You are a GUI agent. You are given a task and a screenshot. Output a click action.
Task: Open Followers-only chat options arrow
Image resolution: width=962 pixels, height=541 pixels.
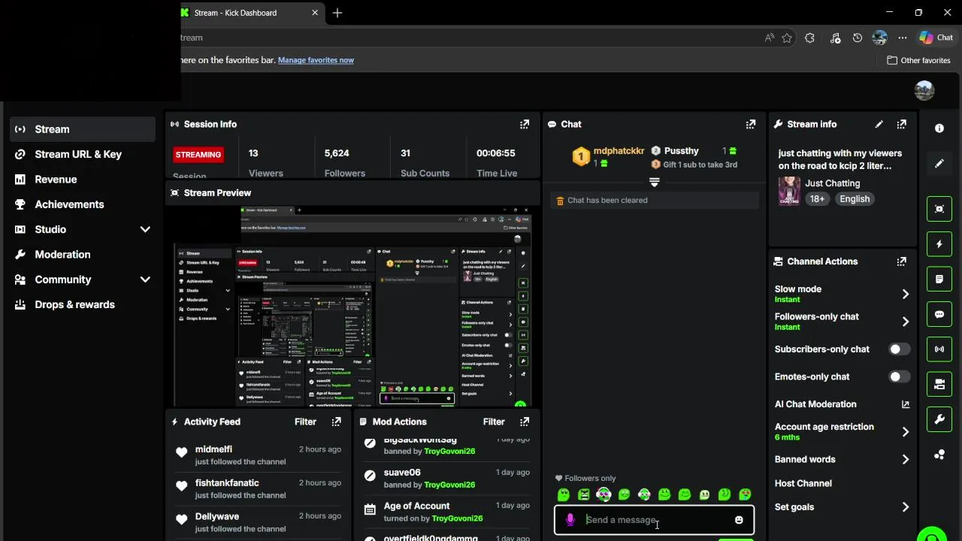905,322
